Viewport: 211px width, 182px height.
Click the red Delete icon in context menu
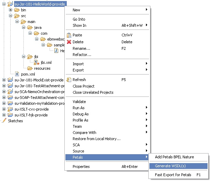click(x=69, y=42)
